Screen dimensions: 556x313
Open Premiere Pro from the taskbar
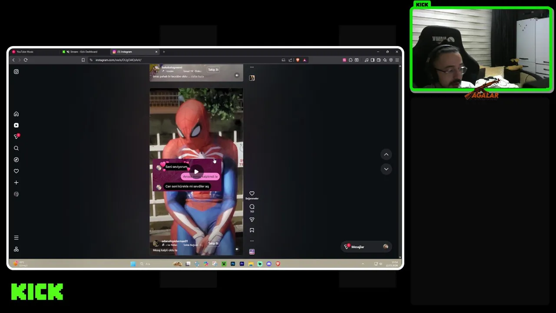coord(242,264)
